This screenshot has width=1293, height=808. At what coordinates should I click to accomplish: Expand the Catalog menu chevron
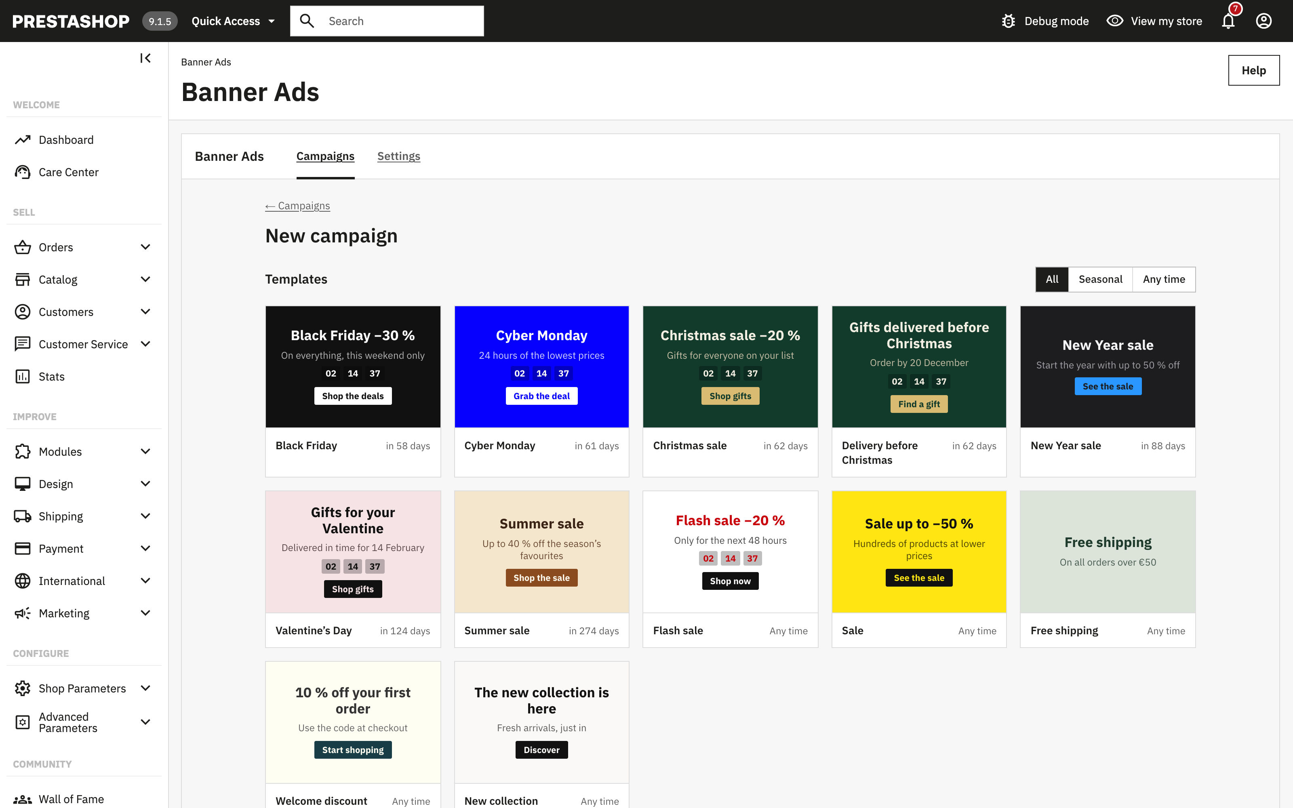pyautogui.click(x=145, y=280)
